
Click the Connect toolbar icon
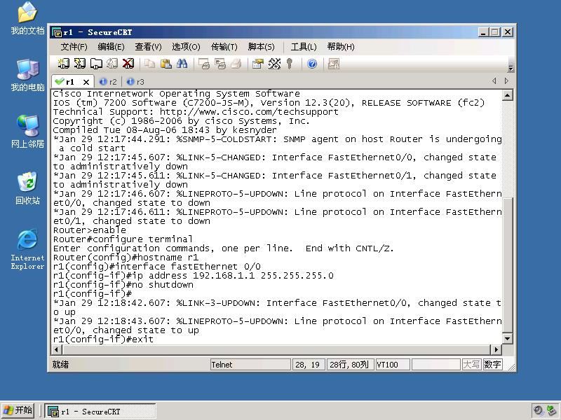pyautogui.click(x=64, y=64)
